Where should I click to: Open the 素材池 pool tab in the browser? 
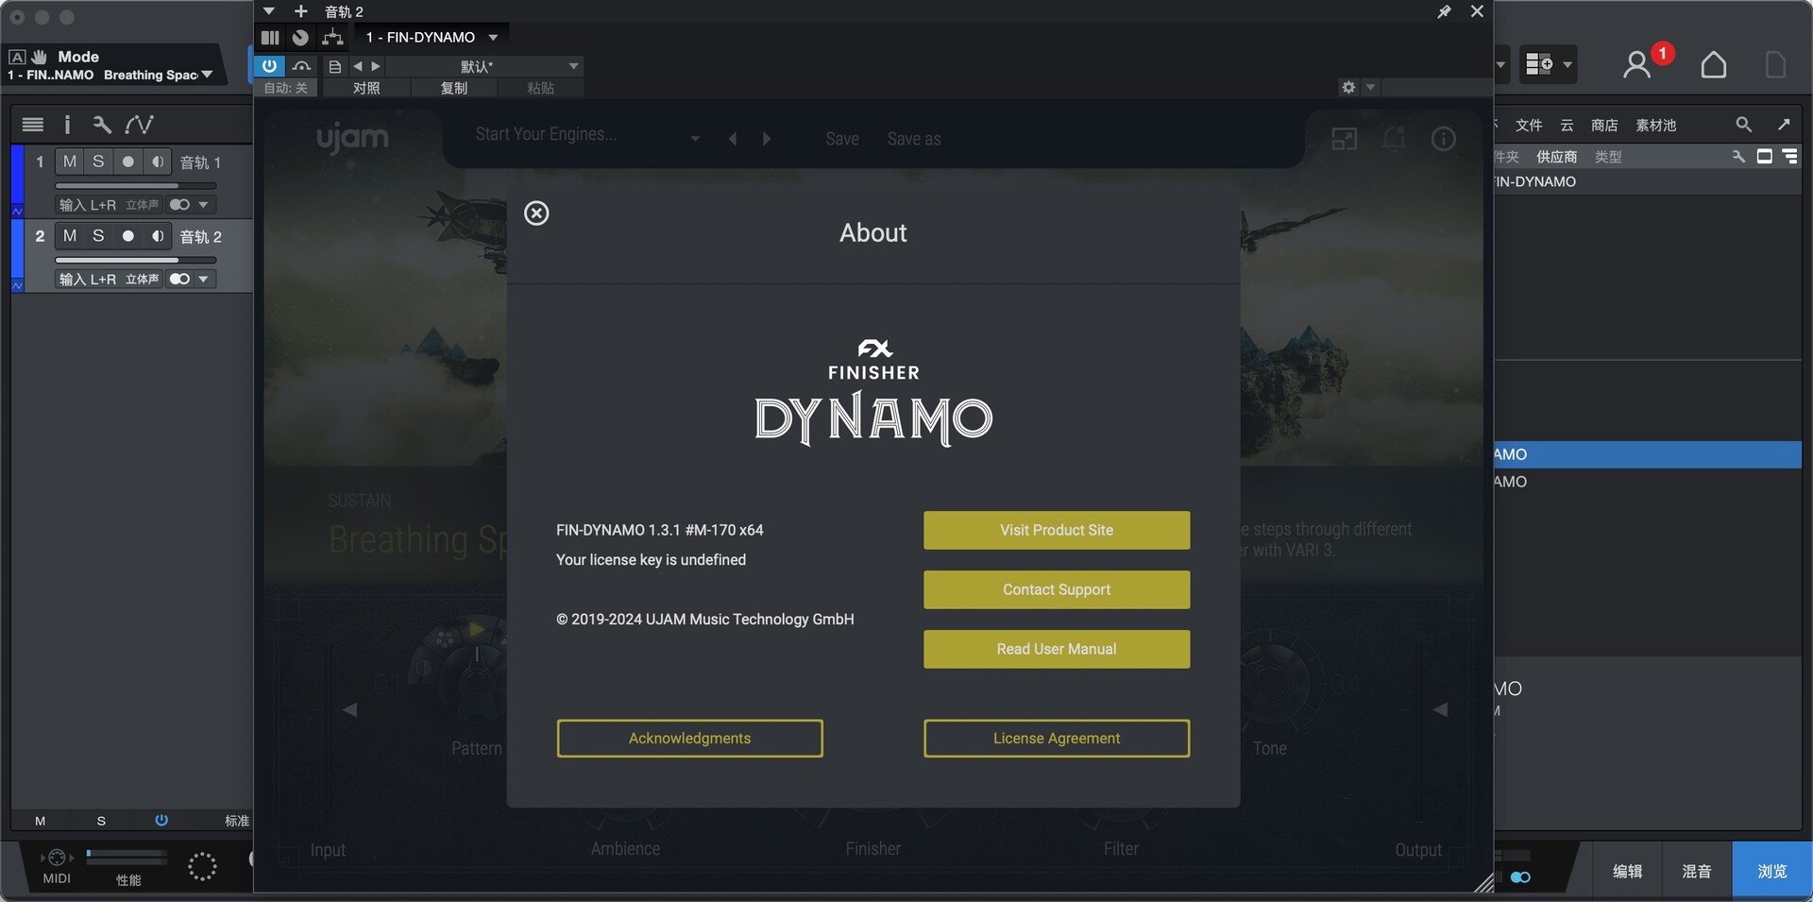pyautogui.click(x=1655, y=126)
